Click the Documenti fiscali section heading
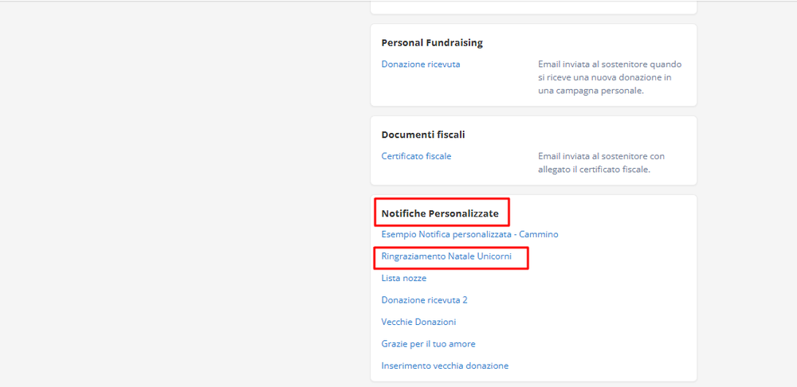The width and height of the screenshot is (797, 387). click(423, 135)
